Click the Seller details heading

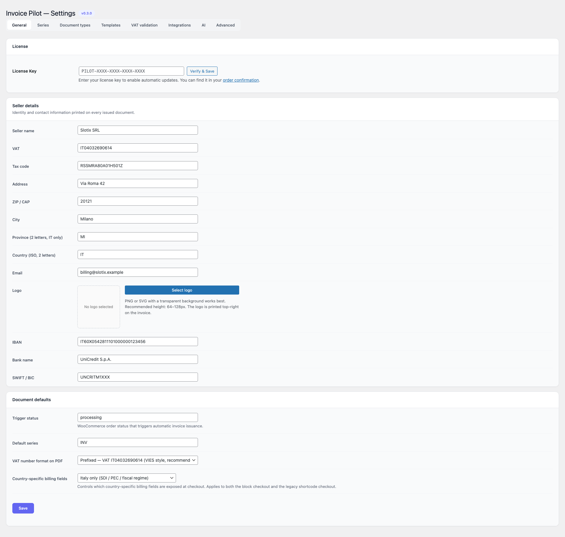pos(26,106)
